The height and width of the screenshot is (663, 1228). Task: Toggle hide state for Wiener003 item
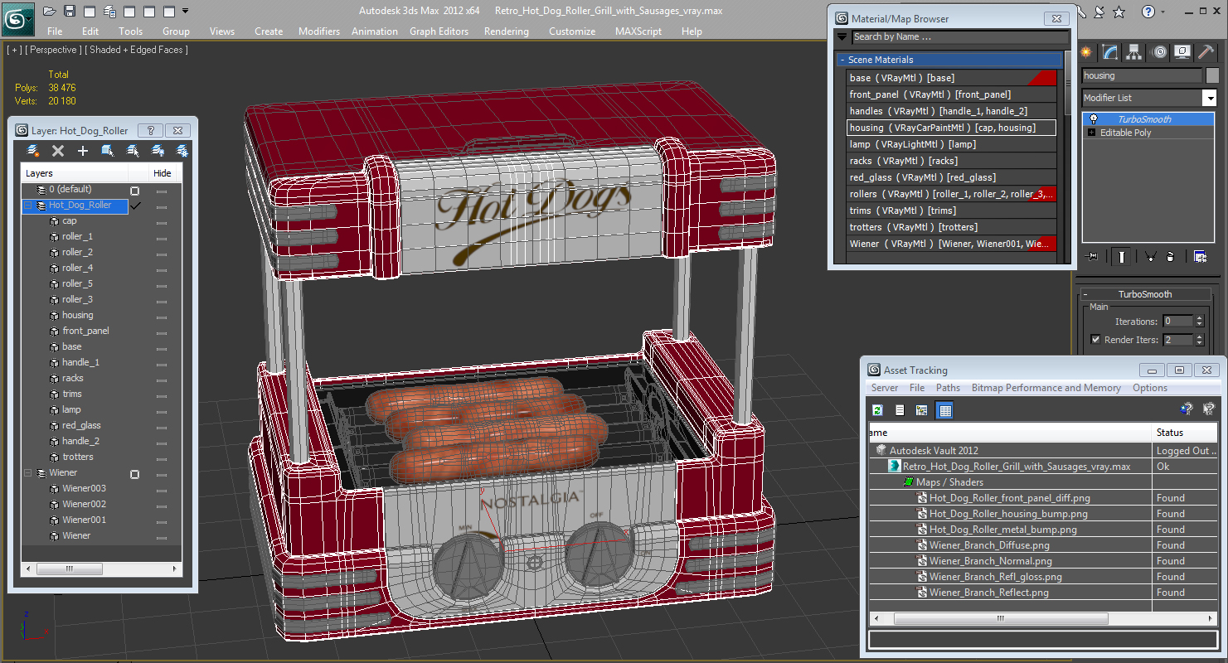[162, 489]
